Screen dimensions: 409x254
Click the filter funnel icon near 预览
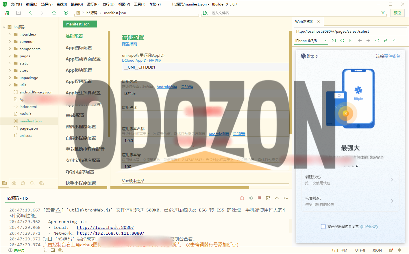click(383, 13)
